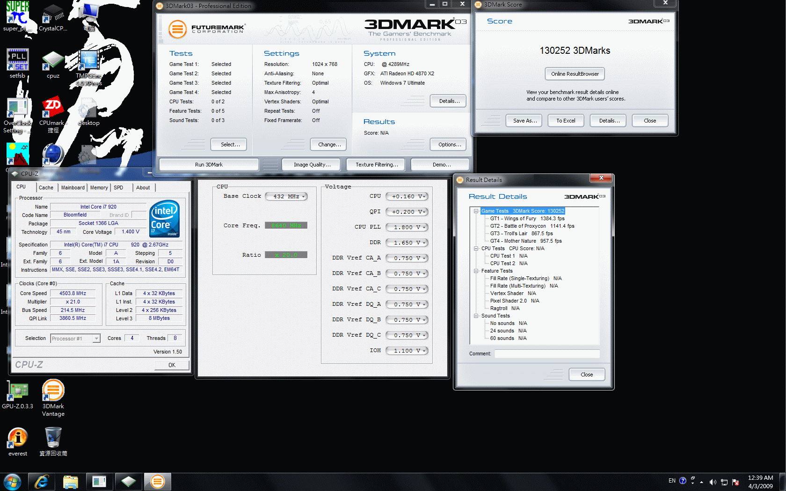Select 'GT4 - Mother Nature' result row
Image resolution: width=786 pixels, height=491 pixels.
tap(526, 241)
